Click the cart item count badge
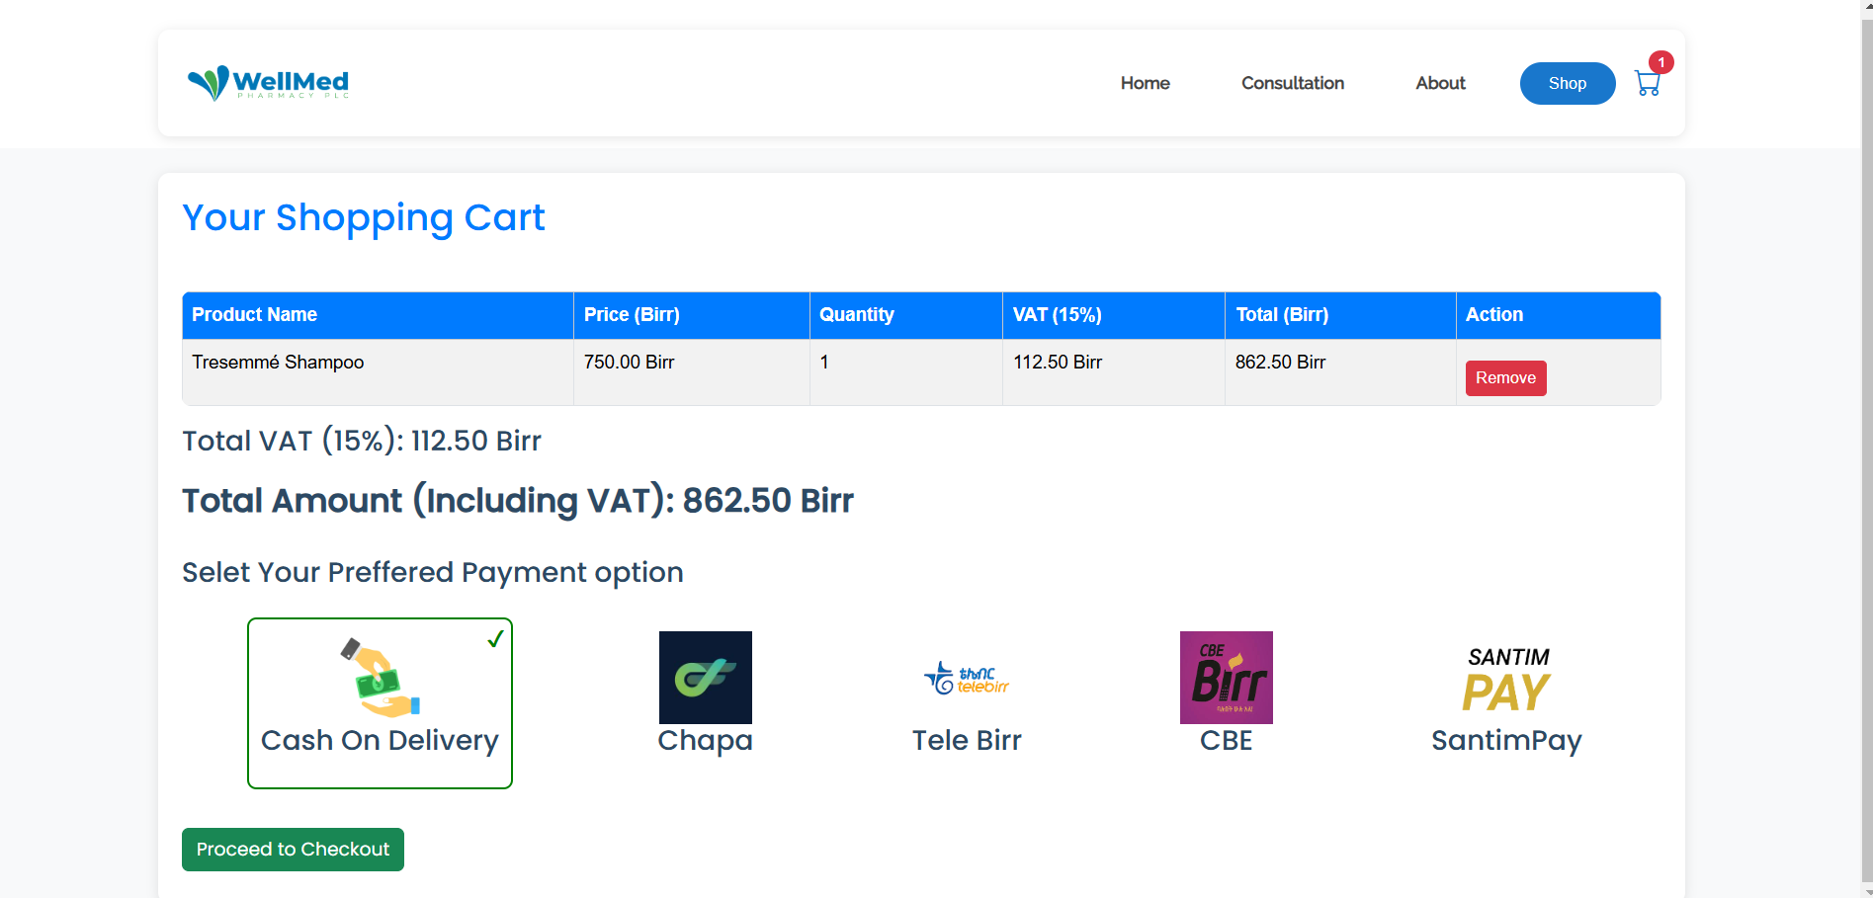 pos(1661,62)
